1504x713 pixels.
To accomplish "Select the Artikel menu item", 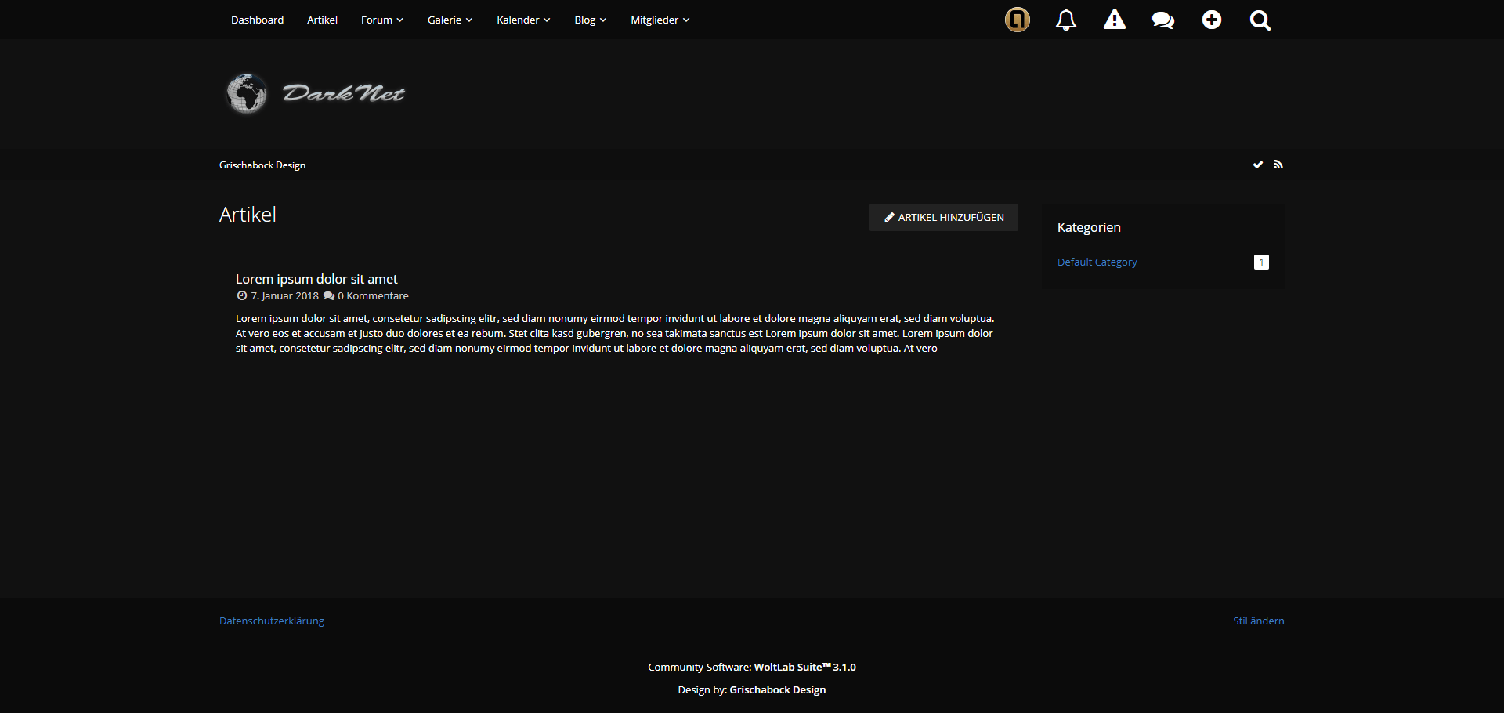I will click(x=322, y=20).
